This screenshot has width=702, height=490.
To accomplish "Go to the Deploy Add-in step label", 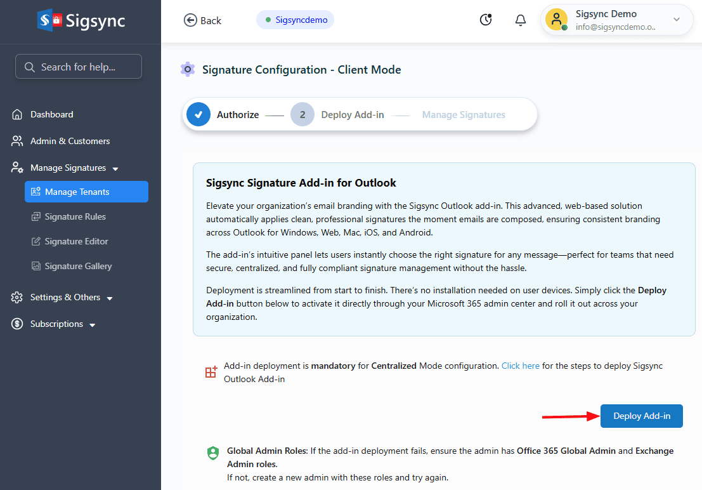I will coord(353,115).
